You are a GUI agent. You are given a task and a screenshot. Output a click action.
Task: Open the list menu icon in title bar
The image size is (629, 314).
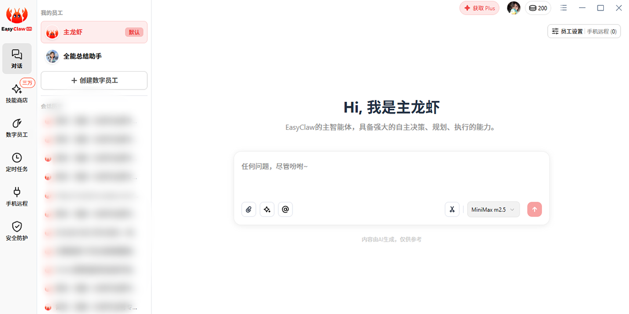coord(563,8)
